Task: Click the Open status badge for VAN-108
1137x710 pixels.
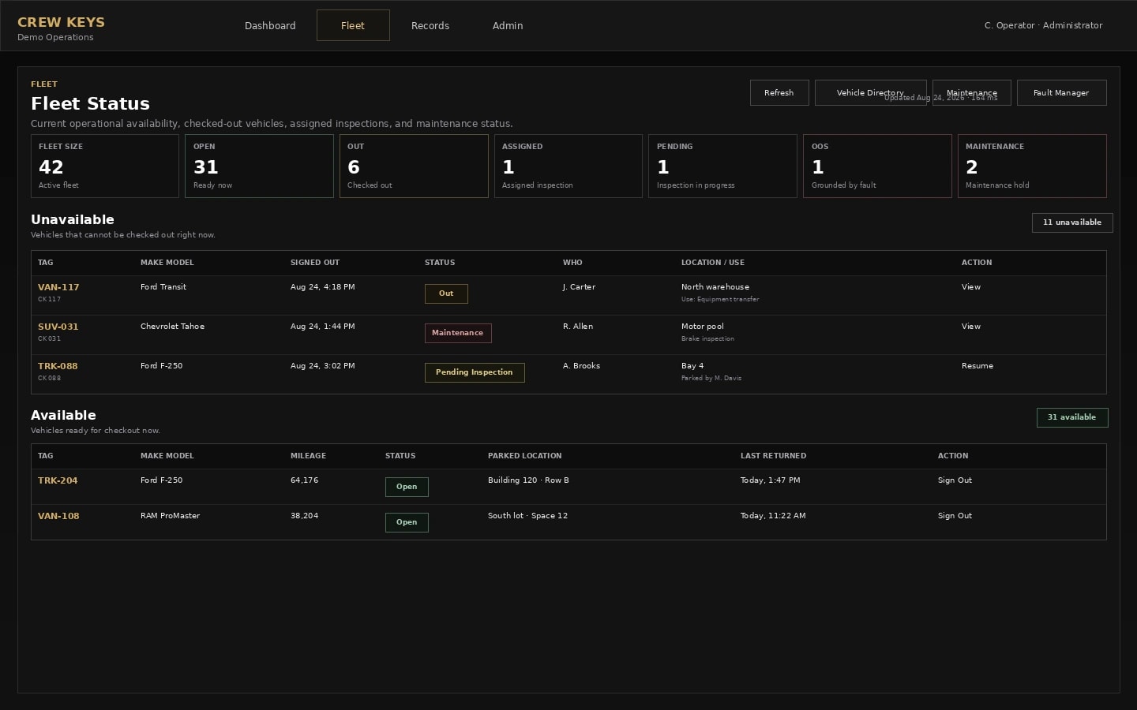Action: [407, 522]
